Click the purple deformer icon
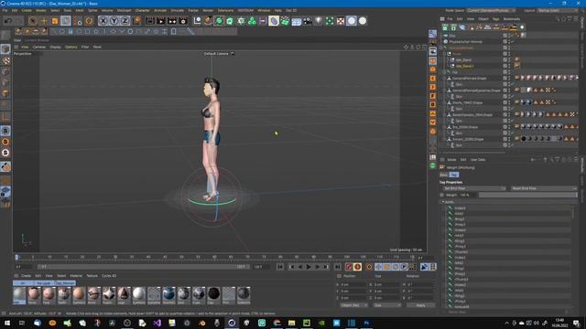This screenshot has width=586, height=329. (274, 21)
